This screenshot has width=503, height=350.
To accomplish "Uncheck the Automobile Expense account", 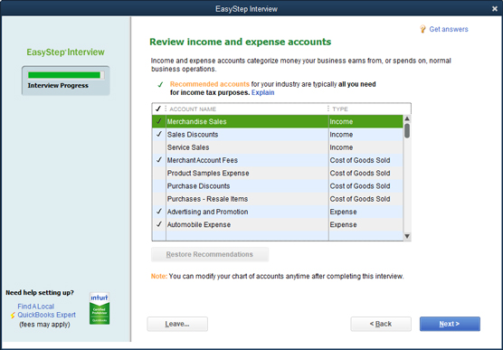I will 159,224.
